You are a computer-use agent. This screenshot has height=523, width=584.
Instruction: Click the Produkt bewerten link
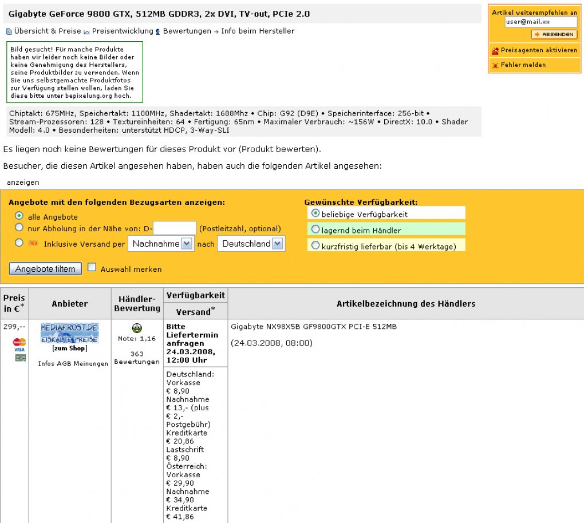(x=279, y=149)
